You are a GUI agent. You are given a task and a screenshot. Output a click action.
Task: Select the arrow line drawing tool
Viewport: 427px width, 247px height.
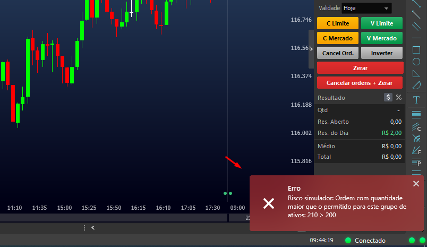pyautogui.click(x=416, y=15)
